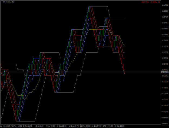Image resolution: width=169 pixels, height=128 pixels.
Task: Click price axis label 1.10070
Action: [165, 111]
